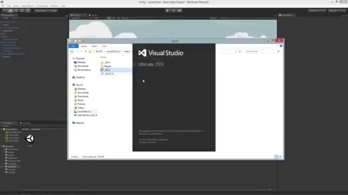Open the Effects dropdown in Scene view
Image resolution: width=348 pixels, height=195 pixels.
tap(125, 18)
